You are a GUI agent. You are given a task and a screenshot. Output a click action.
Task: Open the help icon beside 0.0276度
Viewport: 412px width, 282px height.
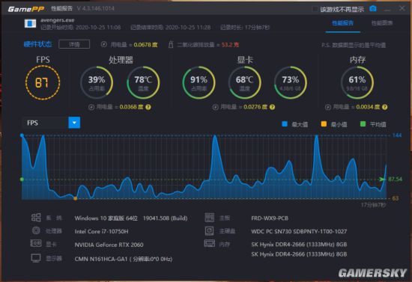click(272, 107)
